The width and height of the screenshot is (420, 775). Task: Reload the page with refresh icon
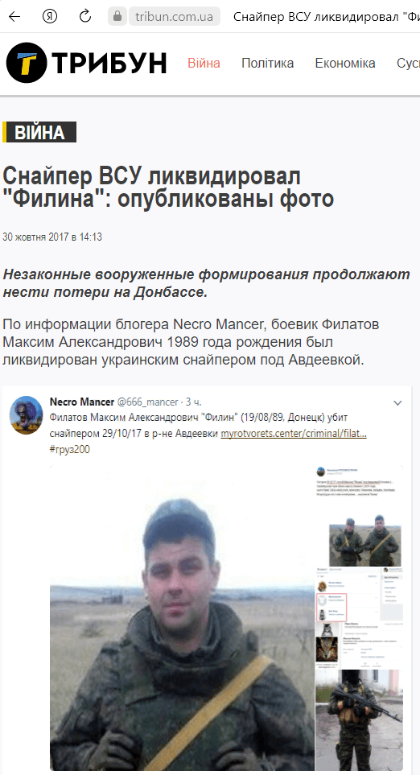pos(85,16)
